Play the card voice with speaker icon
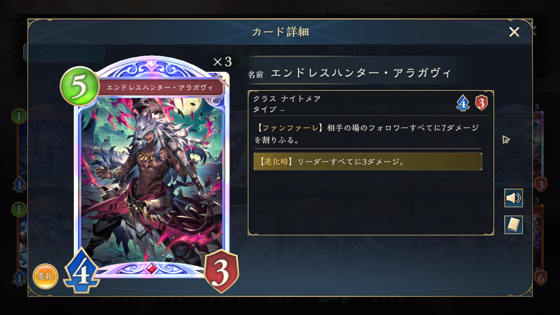560x315 pixels. point(513,198)
